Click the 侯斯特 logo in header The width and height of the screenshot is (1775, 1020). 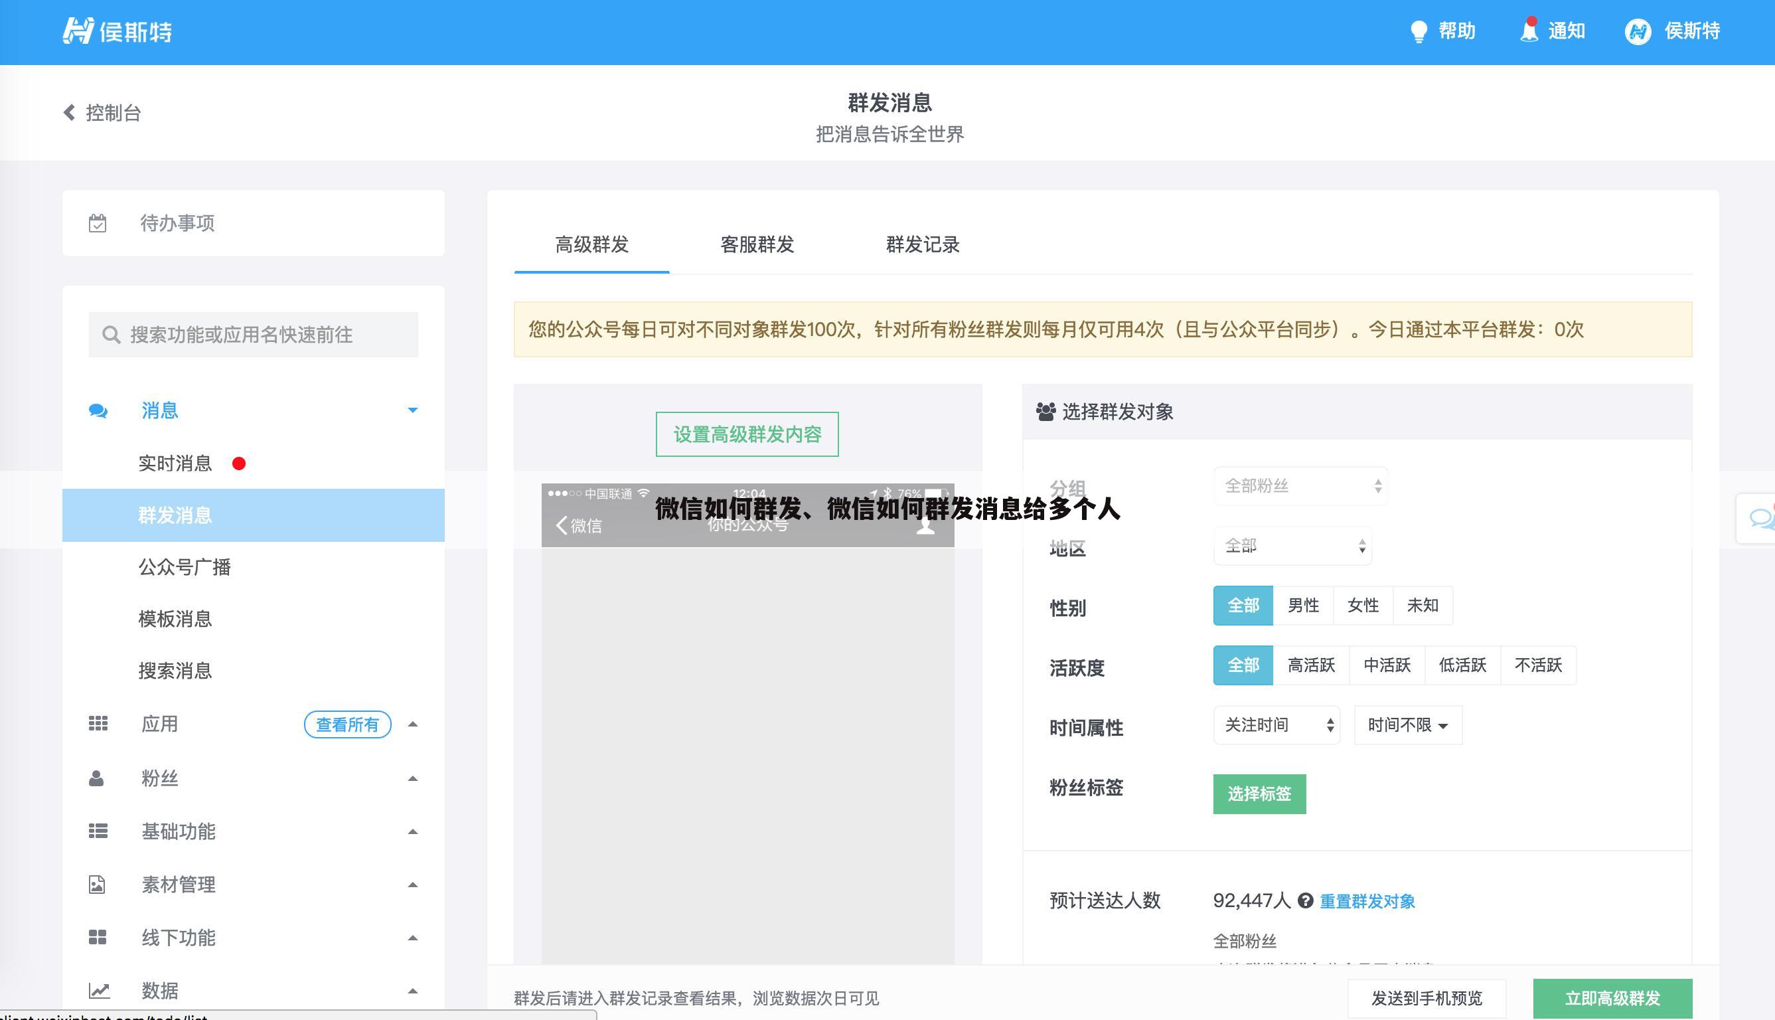(117, 31)
